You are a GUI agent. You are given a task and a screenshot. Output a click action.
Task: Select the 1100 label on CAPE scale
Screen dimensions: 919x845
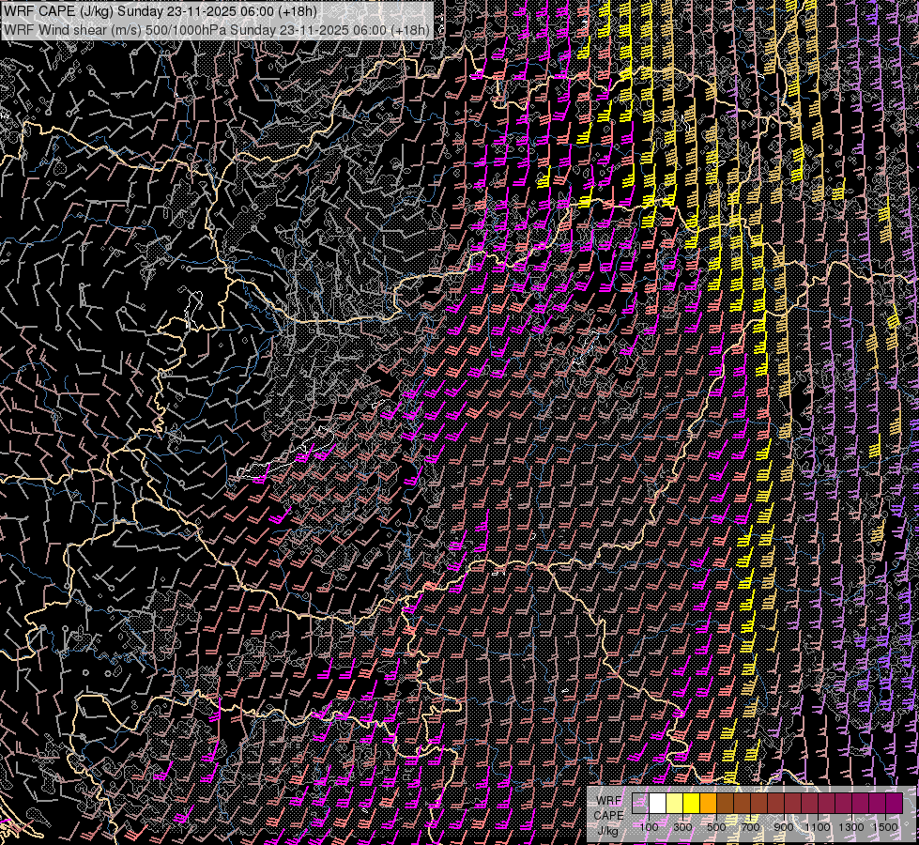(x=818, y=826)
